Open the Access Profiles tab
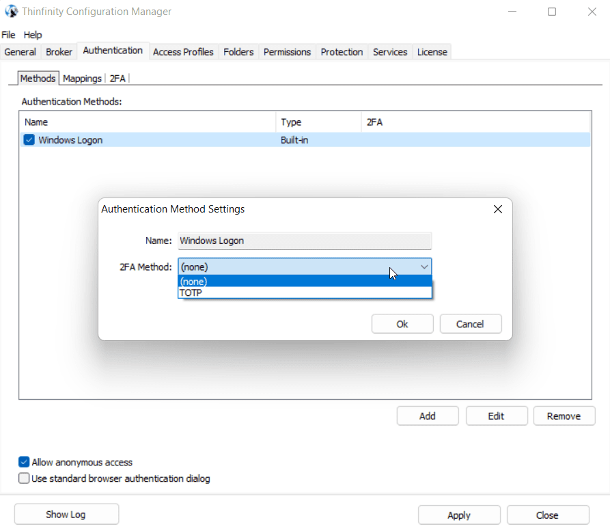Viewport: 610px width, 531px height. tap(183, 52)
